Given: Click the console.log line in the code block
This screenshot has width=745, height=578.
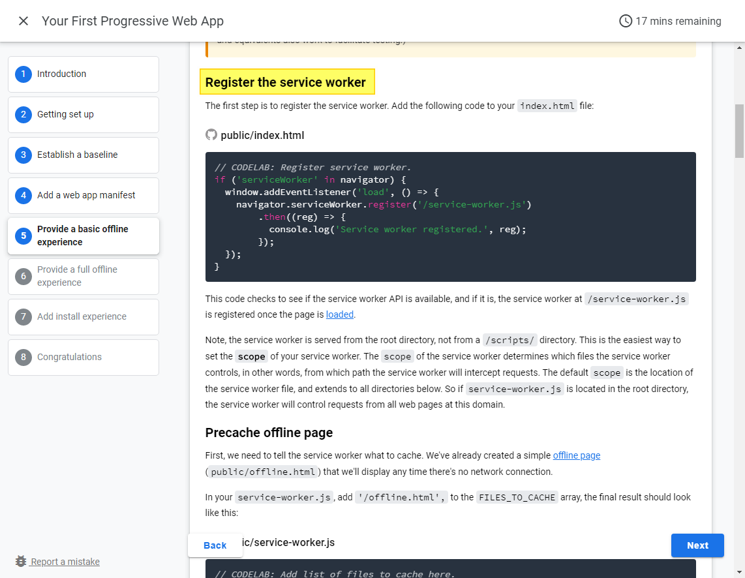Looking at the screenshot, I should coord(397,230).
